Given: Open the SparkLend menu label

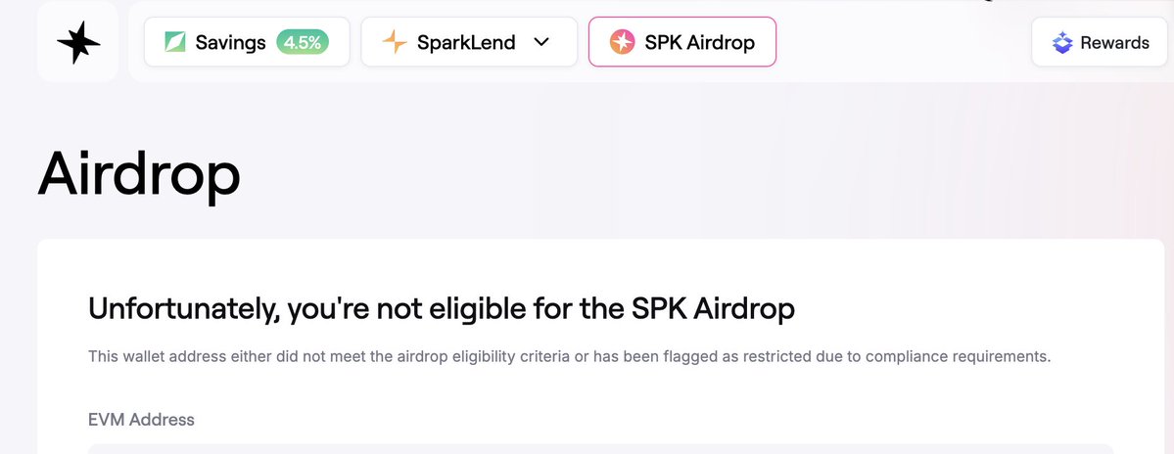Looking at the screenshot, I should tap(466, 42).
